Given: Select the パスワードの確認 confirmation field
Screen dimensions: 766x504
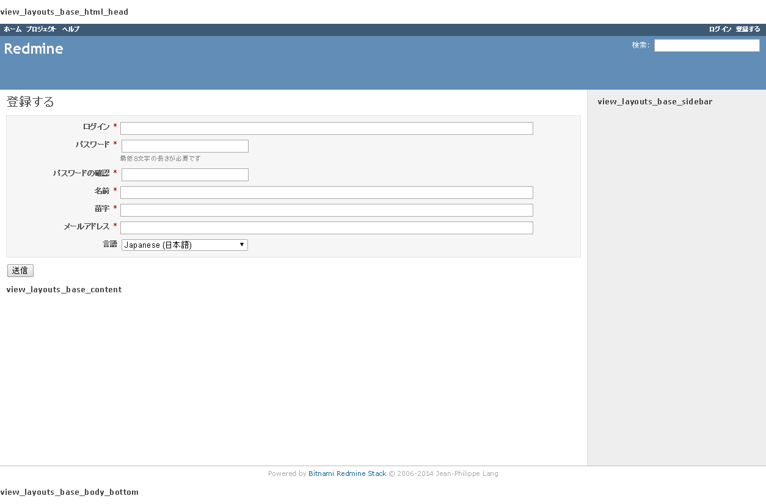Looking at the screenshot, I should click(x=184, y=175).
